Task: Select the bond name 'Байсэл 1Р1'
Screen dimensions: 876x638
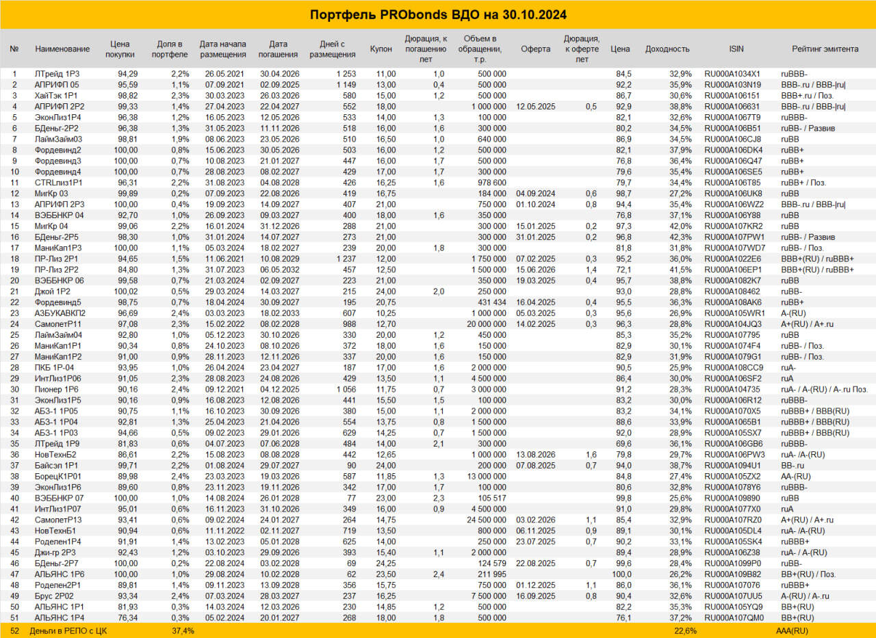Action: click(55, 466)
